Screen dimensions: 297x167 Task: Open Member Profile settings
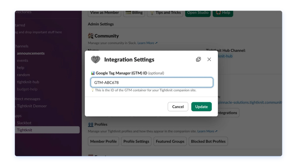point(103,141)
